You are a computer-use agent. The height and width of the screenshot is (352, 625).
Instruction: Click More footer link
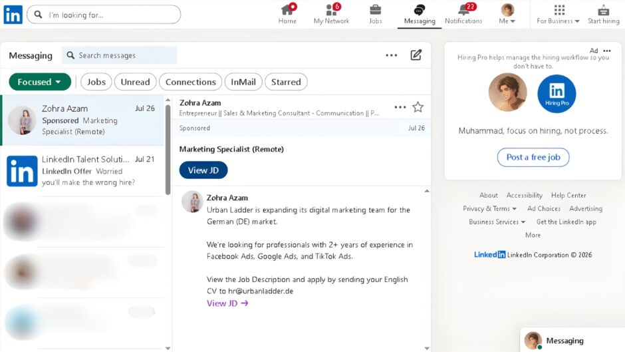coord(533,235)
